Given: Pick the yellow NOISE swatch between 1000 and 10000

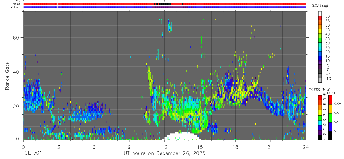Looking at the screenshot, I should pyautogui.click(x=330, y=109).
